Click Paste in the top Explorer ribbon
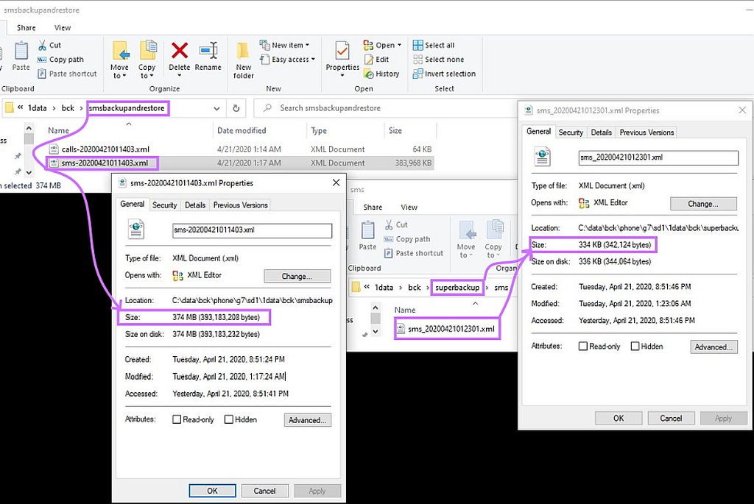 [x=21, y=57]
